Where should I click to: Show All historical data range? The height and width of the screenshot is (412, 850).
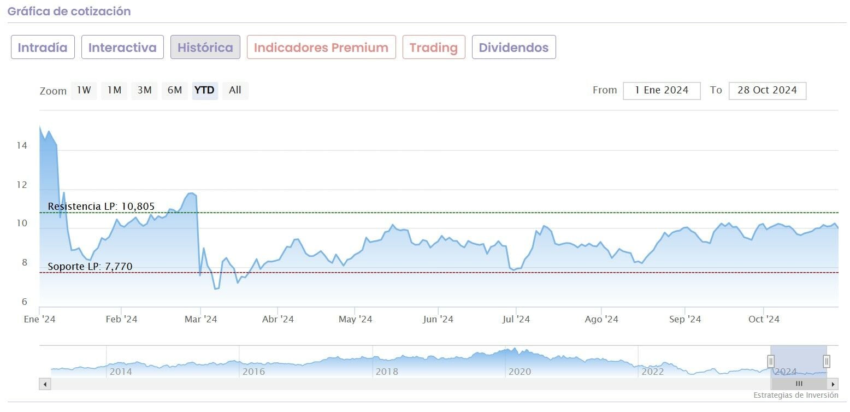pyautogui.click(x=235, y=90)
